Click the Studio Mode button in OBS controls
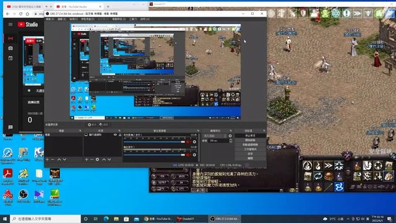The image size is (396, 223). 250,149
